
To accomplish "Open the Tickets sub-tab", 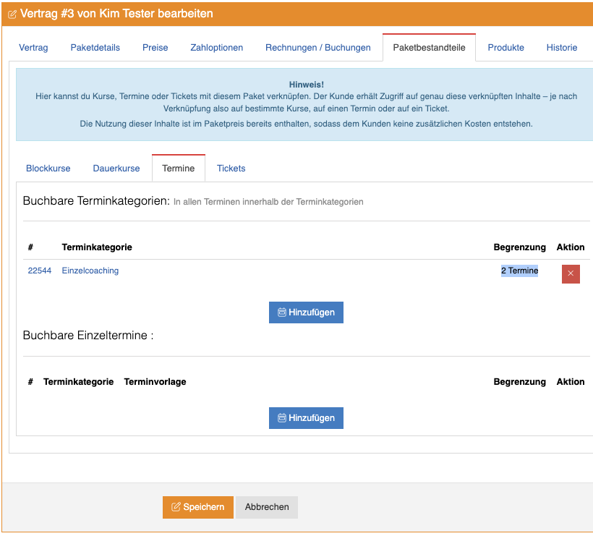I will coord(231,169).
